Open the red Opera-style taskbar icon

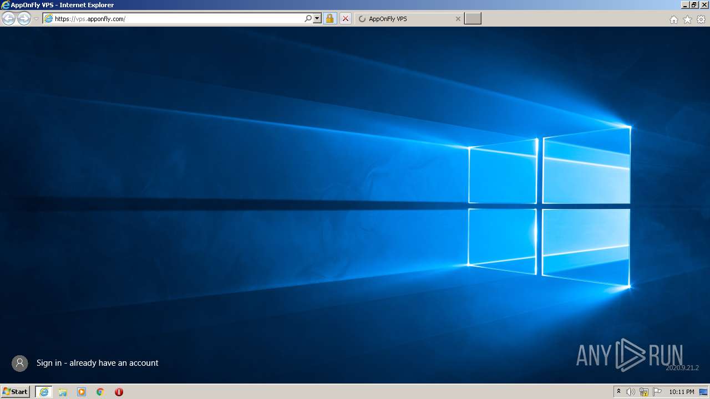point(119,392)
